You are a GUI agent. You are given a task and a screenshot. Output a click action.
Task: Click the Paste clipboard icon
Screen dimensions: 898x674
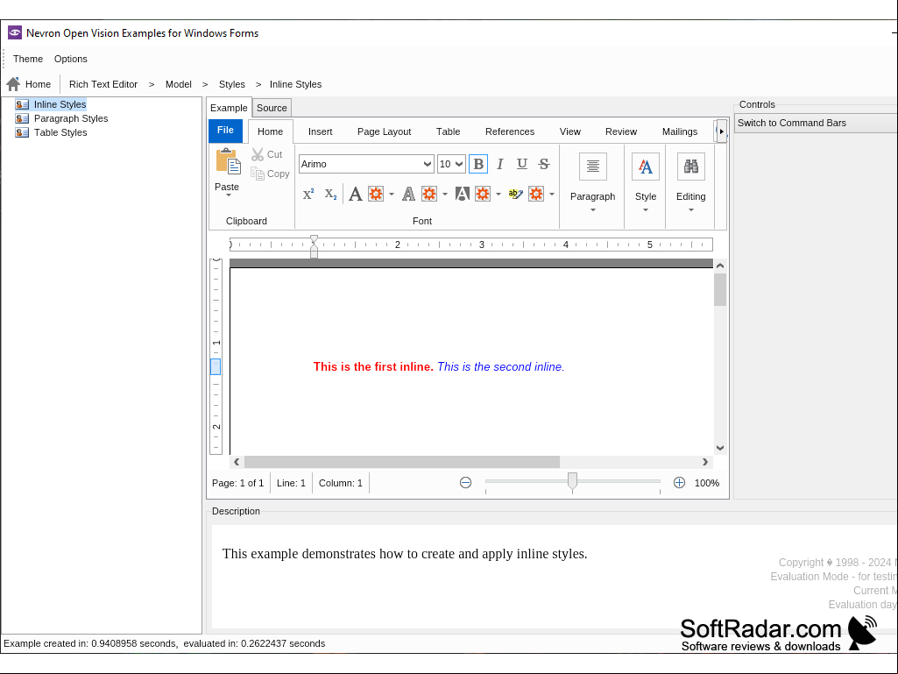tap(228, 161)
